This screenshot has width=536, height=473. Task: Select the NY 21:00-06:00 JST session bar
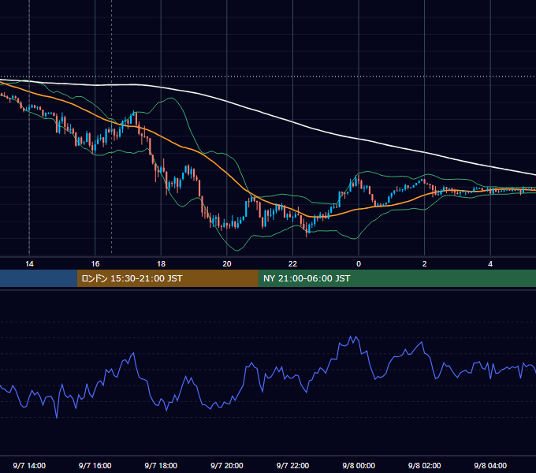click(x=396, y=278)
